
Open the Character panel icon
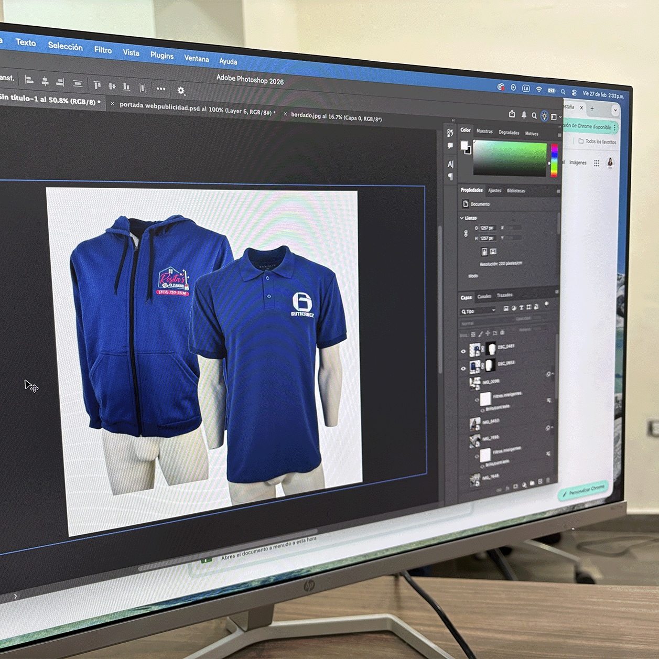[x=450, y=164]
